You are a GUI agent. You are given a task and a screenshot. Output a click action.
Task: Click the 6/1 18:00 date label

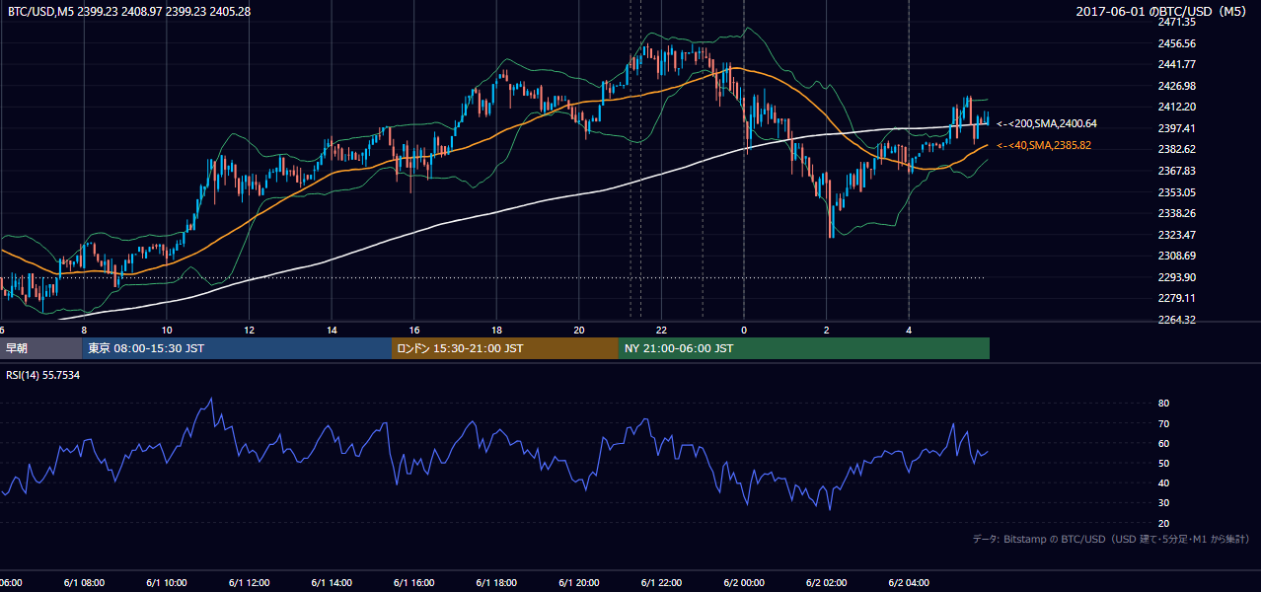pos(496,582)
